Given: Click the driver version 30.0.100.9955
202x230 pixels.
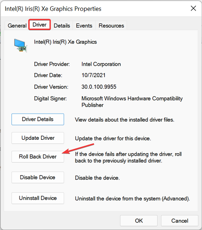Looking at the screenshot, I should (x=99, y=87).
